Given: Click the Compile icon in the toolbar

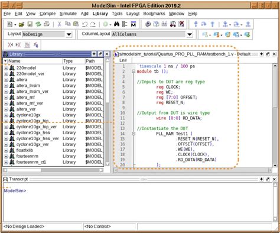Looking at the screenshot, I should click(148, 24).
